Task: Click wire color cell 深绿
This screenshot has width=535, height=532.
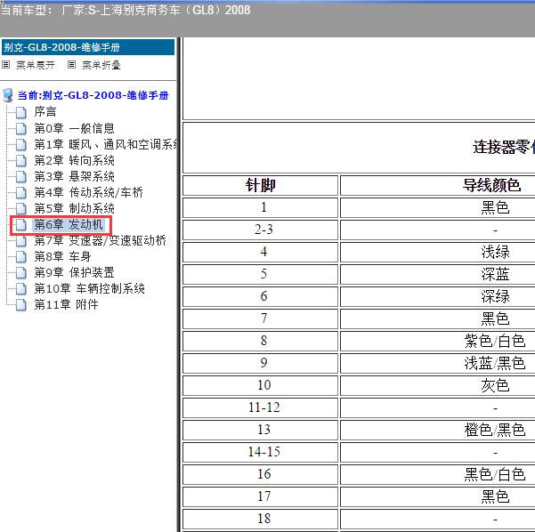Action: 438,296
